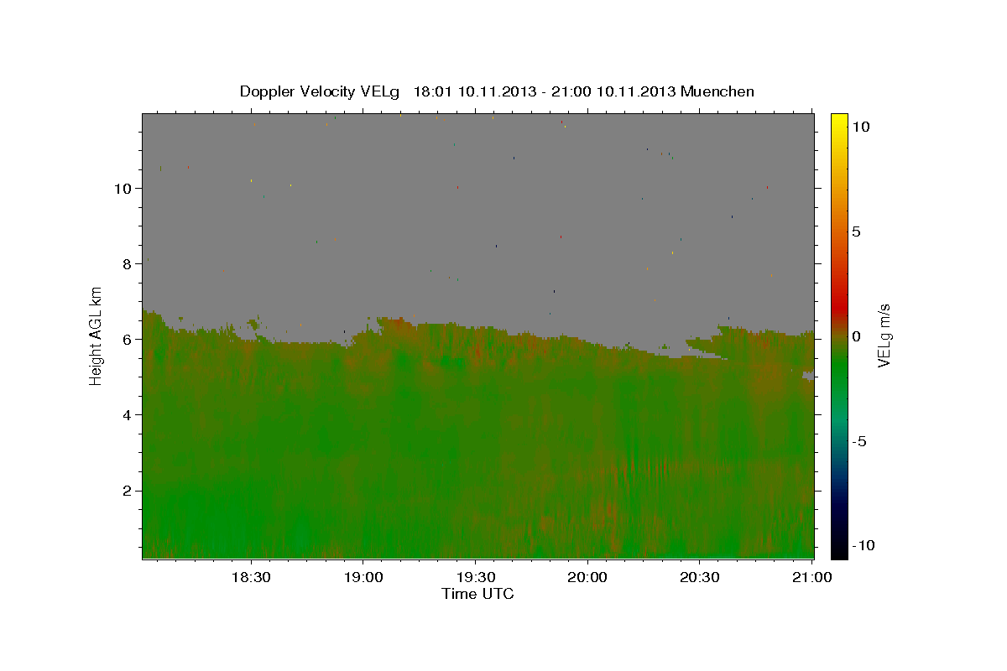Click the height tick label '2'

[x=128, y=490]
